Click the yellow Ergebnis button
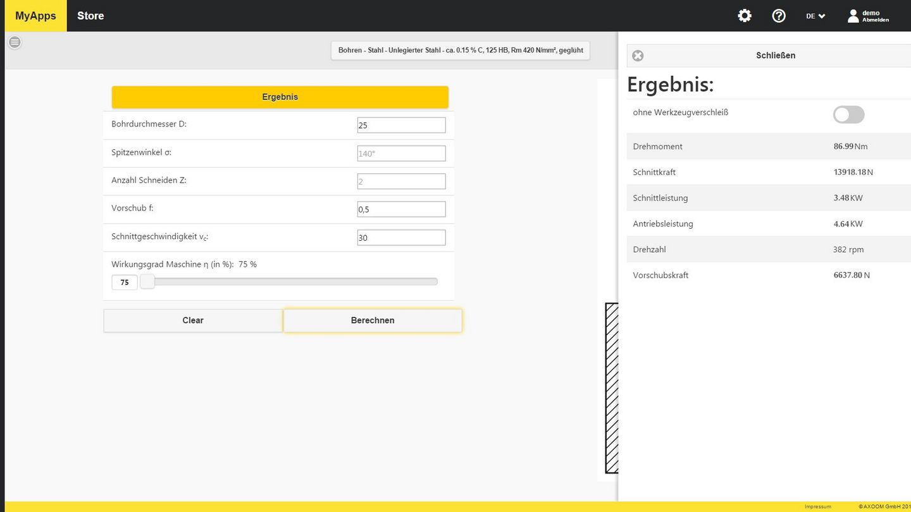This screenshot has width=911, height=512. (x=280, y=97)
